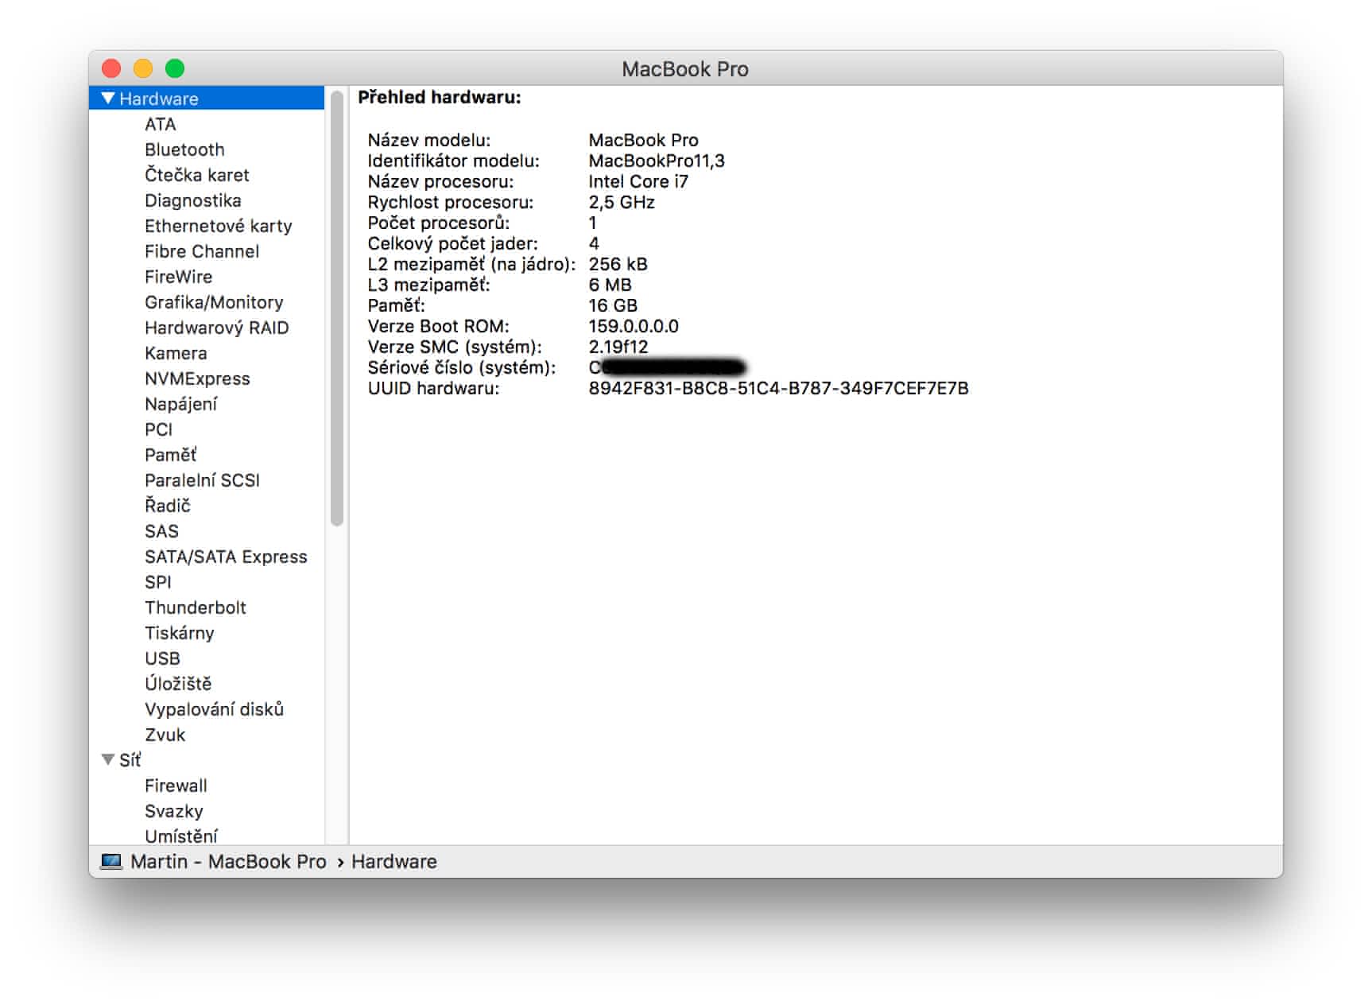Select USB in the sidebar

coord(163,658)
